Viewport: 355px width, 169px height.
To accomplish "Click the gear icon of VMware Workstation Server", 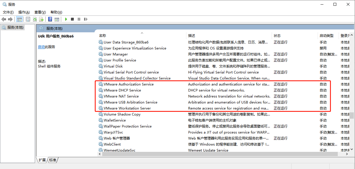I will click(101, 108).
